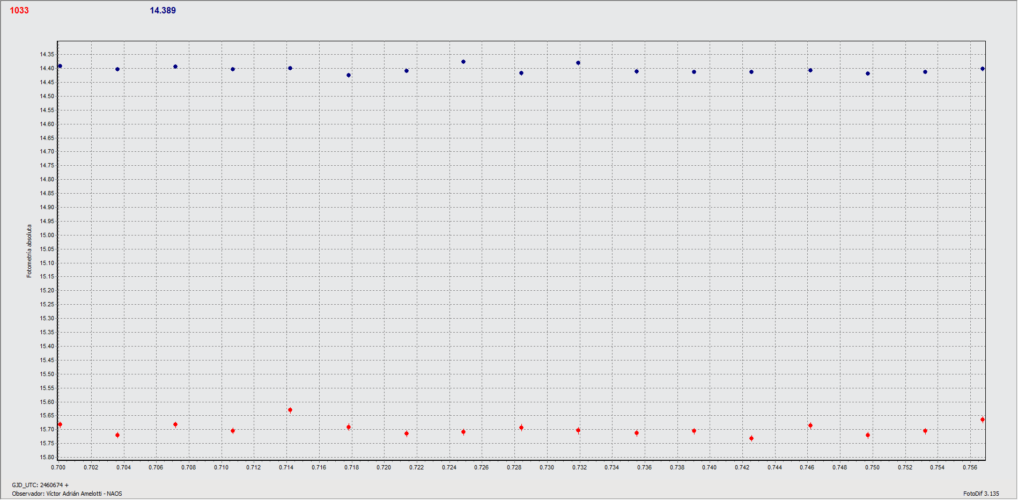The height and width of the screenshot is (500, 1018).
Task: Click the 0.726 x-axis tick label
Action: click(482, 467)
